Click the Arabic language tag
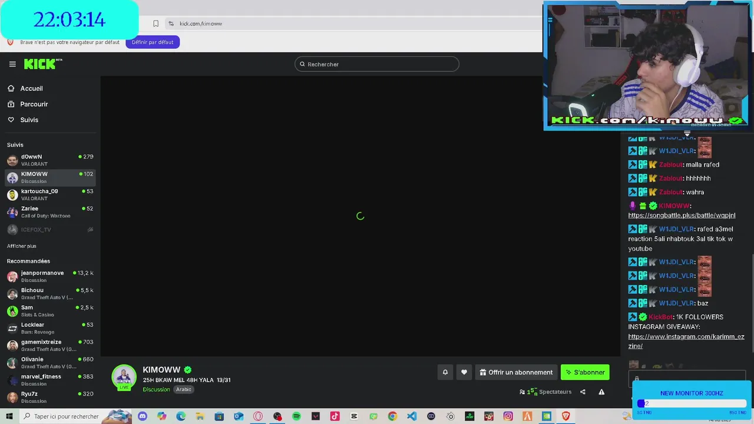This screenshot has height=424, width=754. (184, 389)
